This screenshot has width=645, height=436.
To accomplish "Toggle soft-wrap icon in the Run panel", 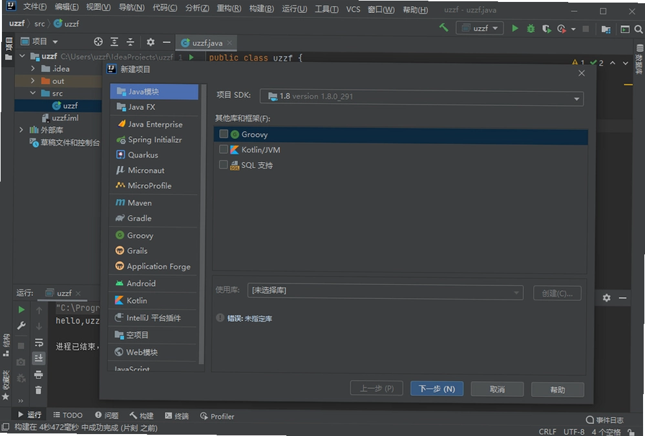I will click(x=39, y=342).
